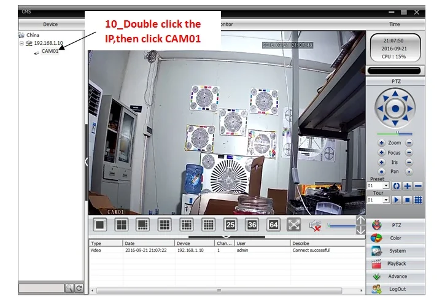Click Focus plus button

tap(381, 153)
